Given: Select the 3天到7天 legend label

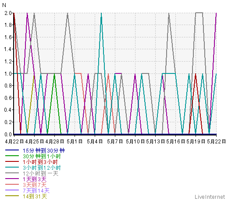Looking at the screenshot, I should click(35, 185).
